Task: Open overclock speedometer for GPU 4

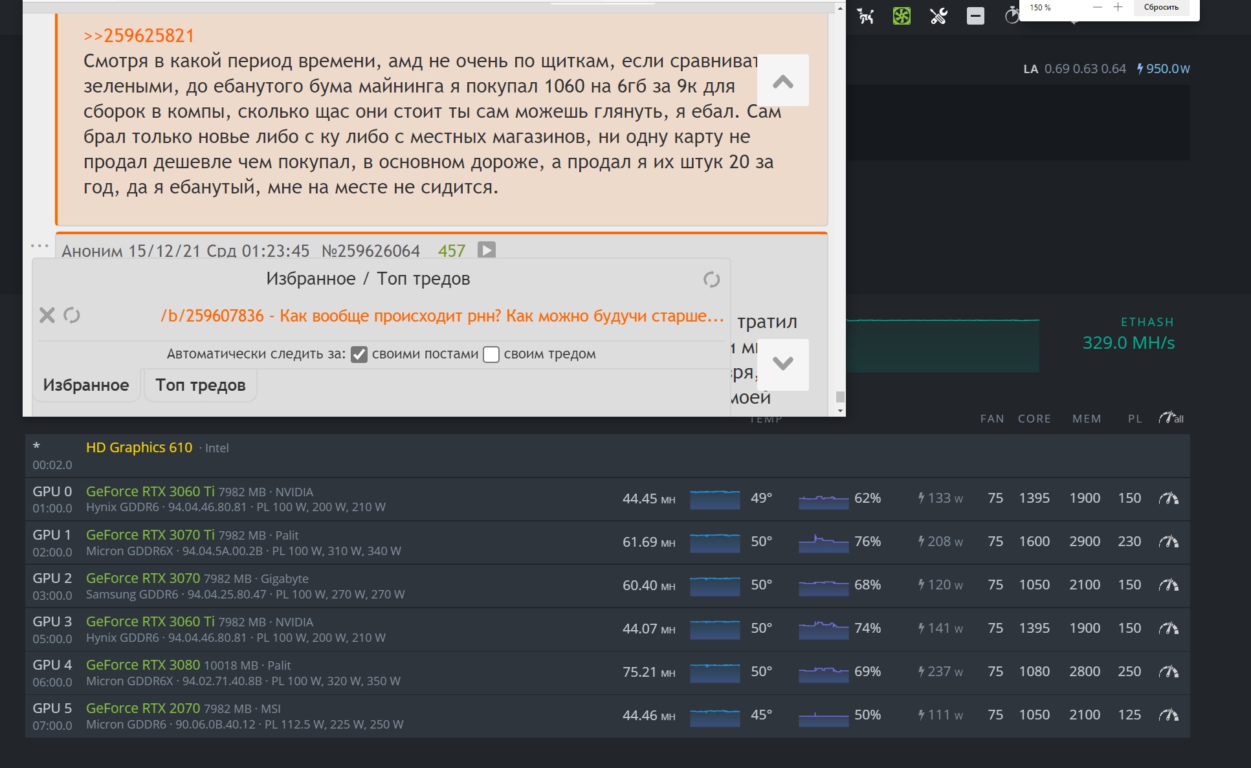Action: coord(1168,672)
